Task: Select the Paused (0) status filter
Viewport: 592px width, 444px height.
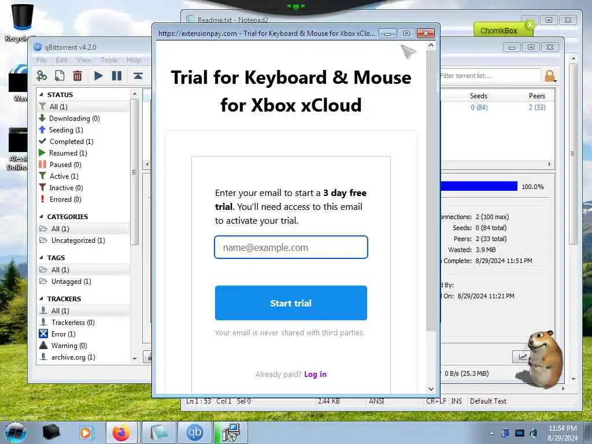Action: tap(65, 165)
